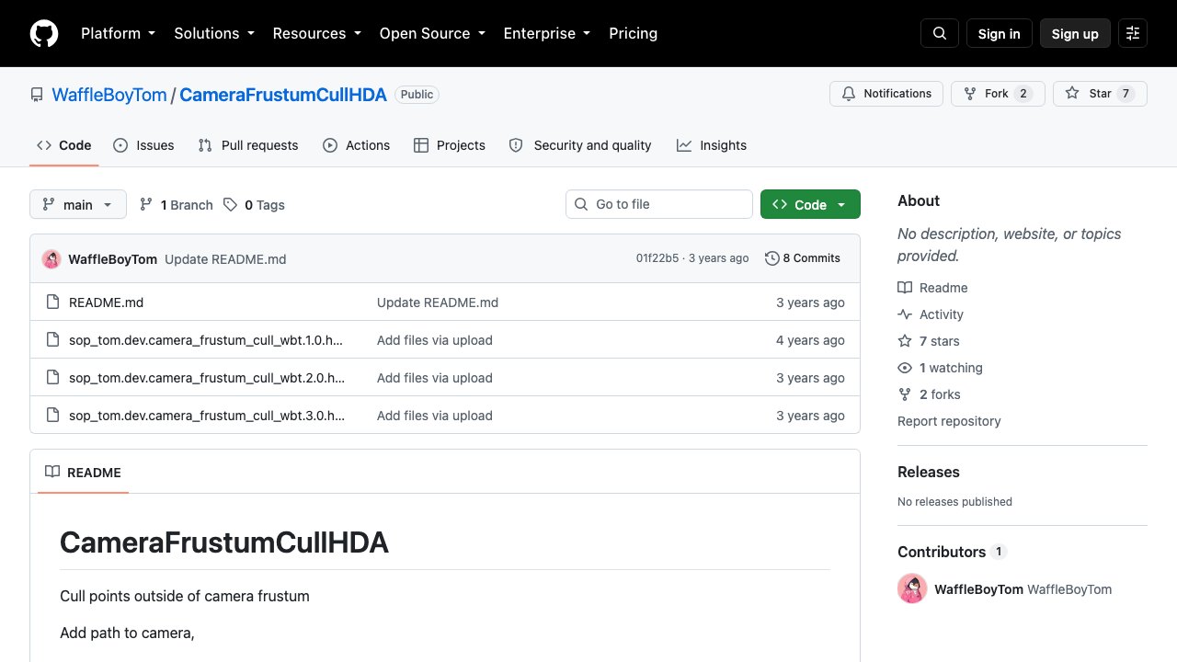Screen dimensions: 1177x662
Task: Open WaffleBoyTom contributor profile name
Action: coord(978,589)
